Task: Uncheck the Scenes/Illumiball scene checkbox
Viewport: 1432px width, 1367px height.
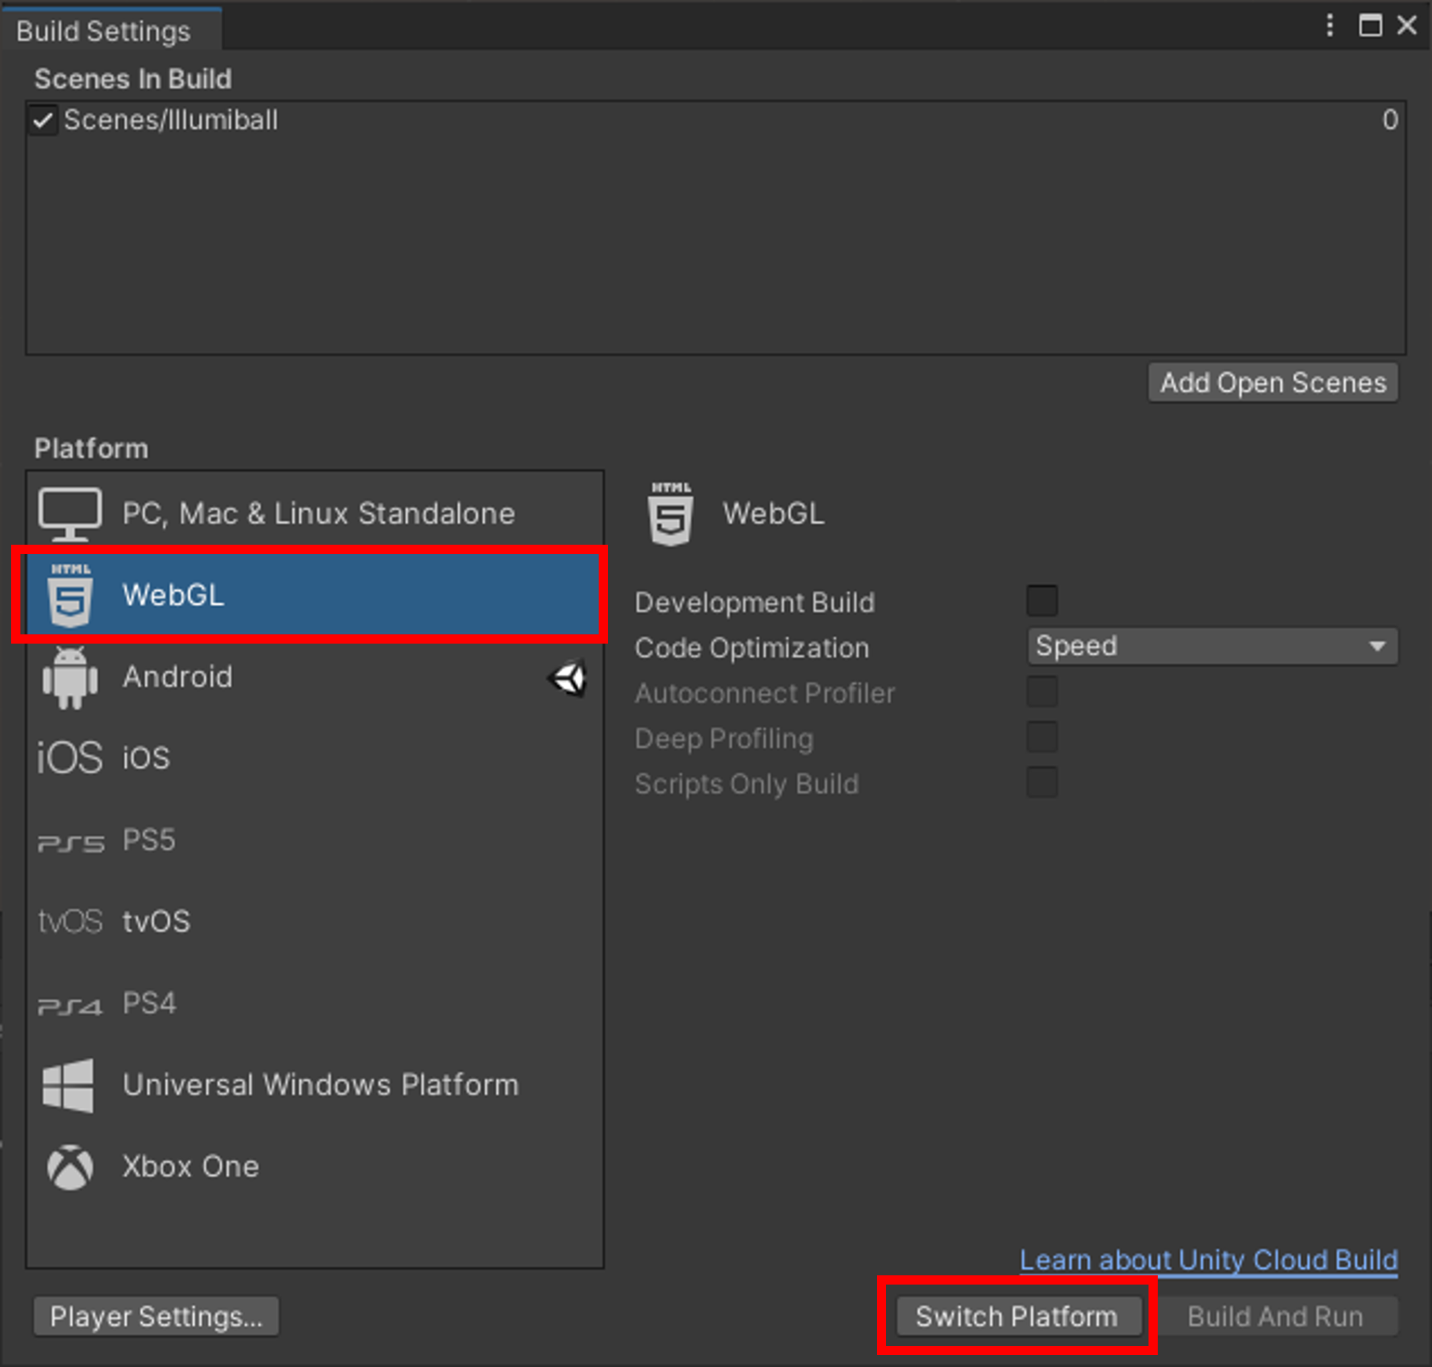Action: click(x=43, y=120)
